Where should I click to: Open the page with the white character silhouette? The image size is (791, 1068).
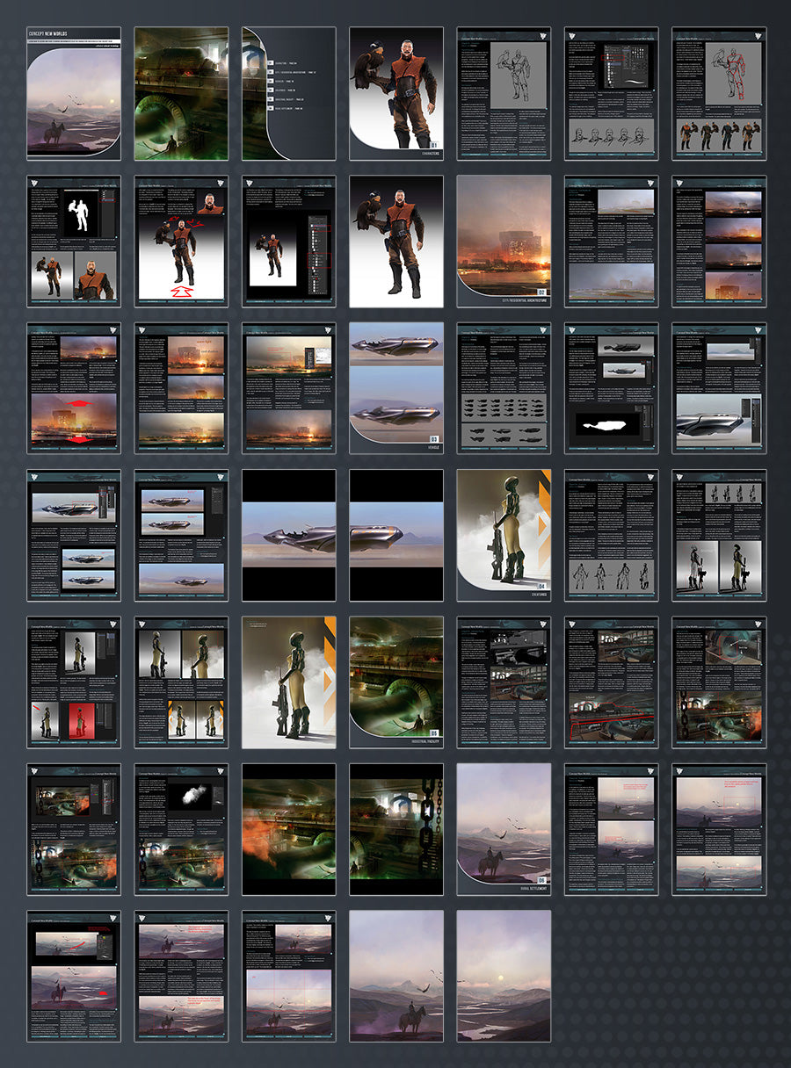74,241
